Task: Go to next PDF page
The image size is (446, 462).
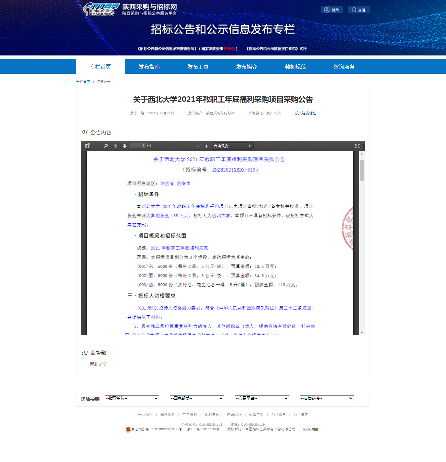Action: pos(124,146)
